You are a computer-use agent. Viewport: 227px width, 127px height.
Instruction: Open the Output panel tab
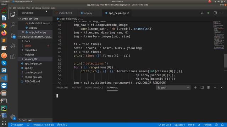(77, 87)
